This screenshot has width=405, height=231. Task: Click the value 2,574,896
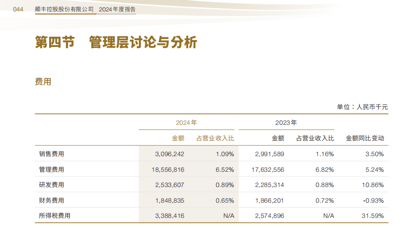click(270, 216)
